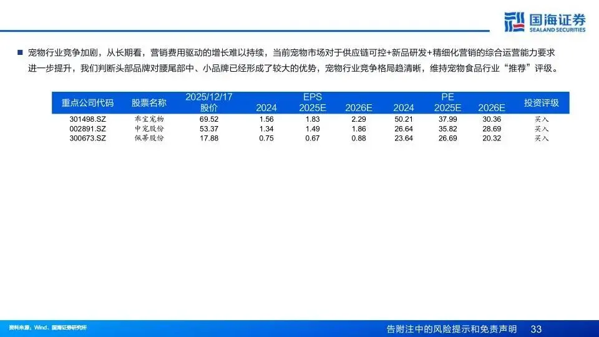
Task: Click the 2026E sub-header under EPS
Action: point(359,108)
